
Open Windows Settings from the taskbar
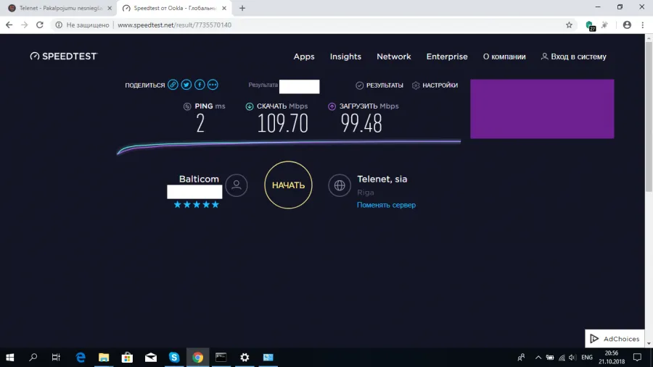[245, 358]
